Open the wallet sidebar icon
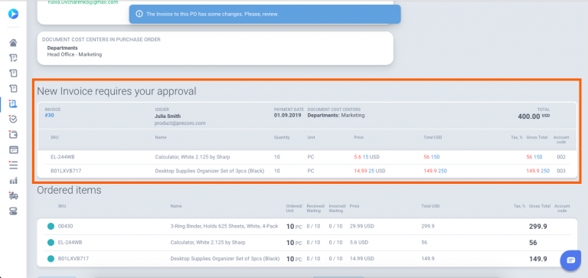 tap(13, 134)
